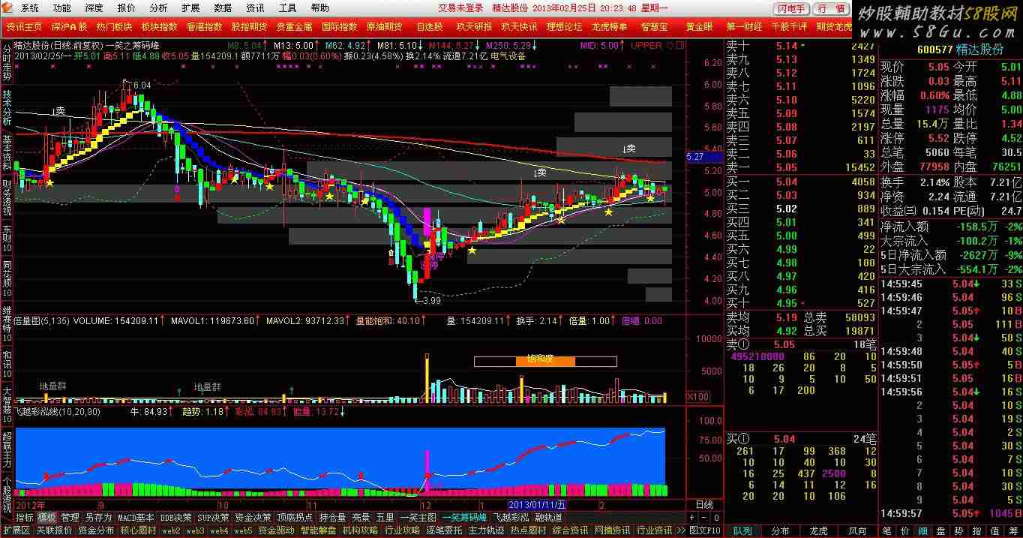Open the 功能 menu
The width and height of the screenshot is (1023, 538).
pyautogui.click(x=62, y=8)
